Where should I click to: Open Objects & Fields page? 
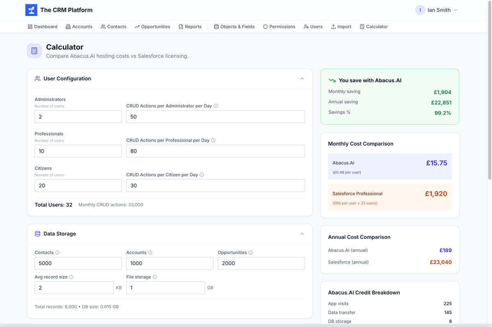[x=234, y=27]
